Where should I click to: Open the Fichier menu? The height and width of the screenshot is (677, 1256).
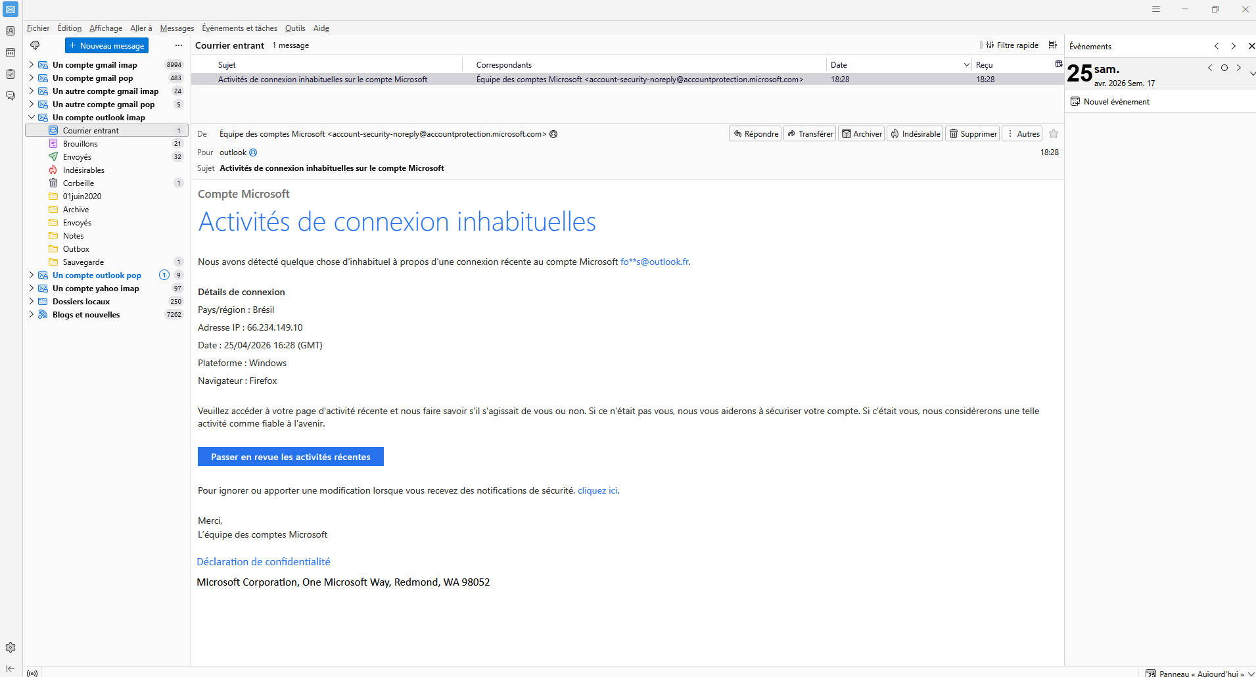point(38,28)
